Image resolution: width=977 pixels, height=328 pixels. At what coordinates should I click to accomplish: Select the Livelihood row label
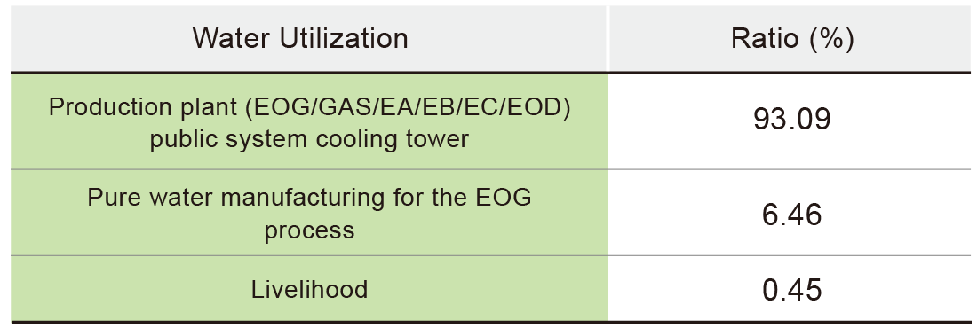(x=309, y=289)
